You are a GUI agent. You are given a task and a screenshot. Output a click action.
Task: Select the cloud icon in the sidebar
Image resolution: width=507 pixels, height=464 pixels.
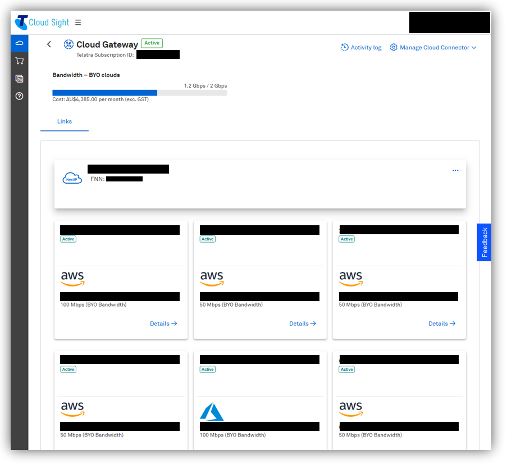pyautogui.click(x=20, y=43)
